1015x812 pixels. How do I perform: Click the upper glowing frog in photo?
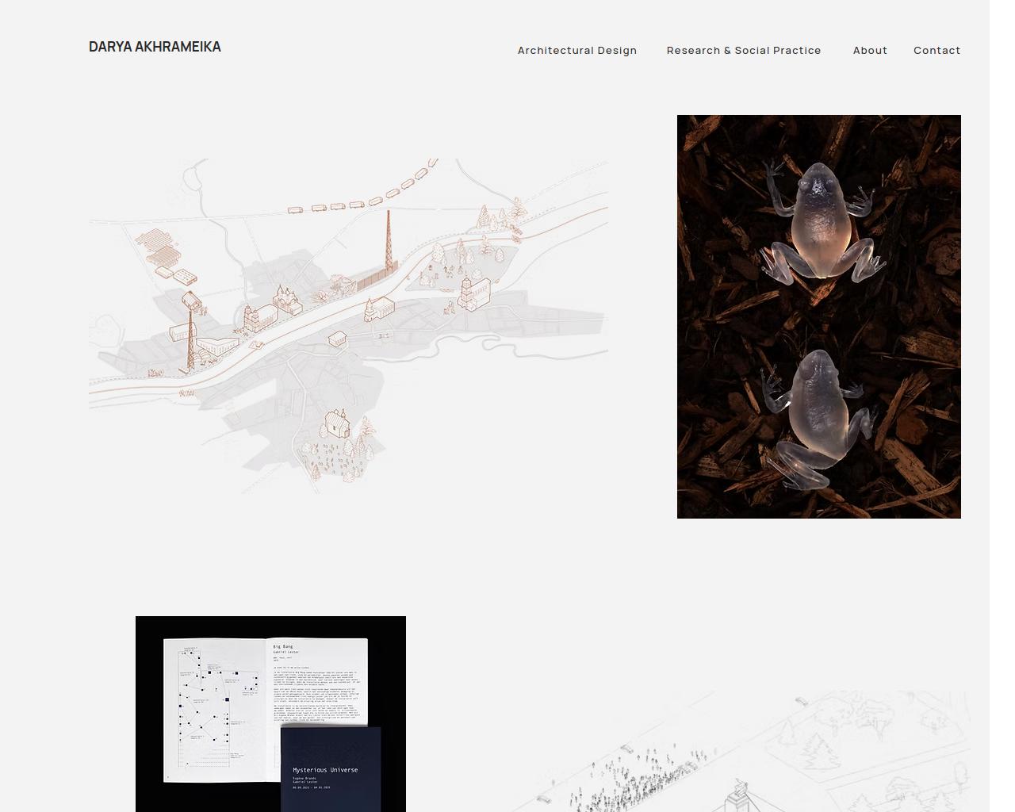[822, 226]
